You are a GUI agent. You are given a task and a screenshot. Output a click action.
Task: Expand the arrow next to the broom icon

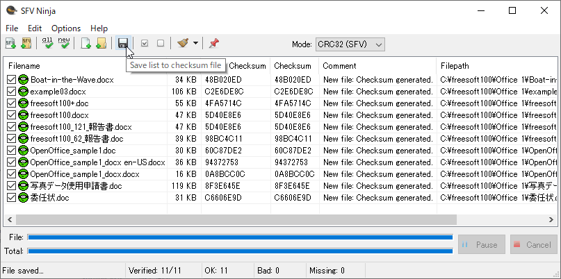tap(196, 44)
